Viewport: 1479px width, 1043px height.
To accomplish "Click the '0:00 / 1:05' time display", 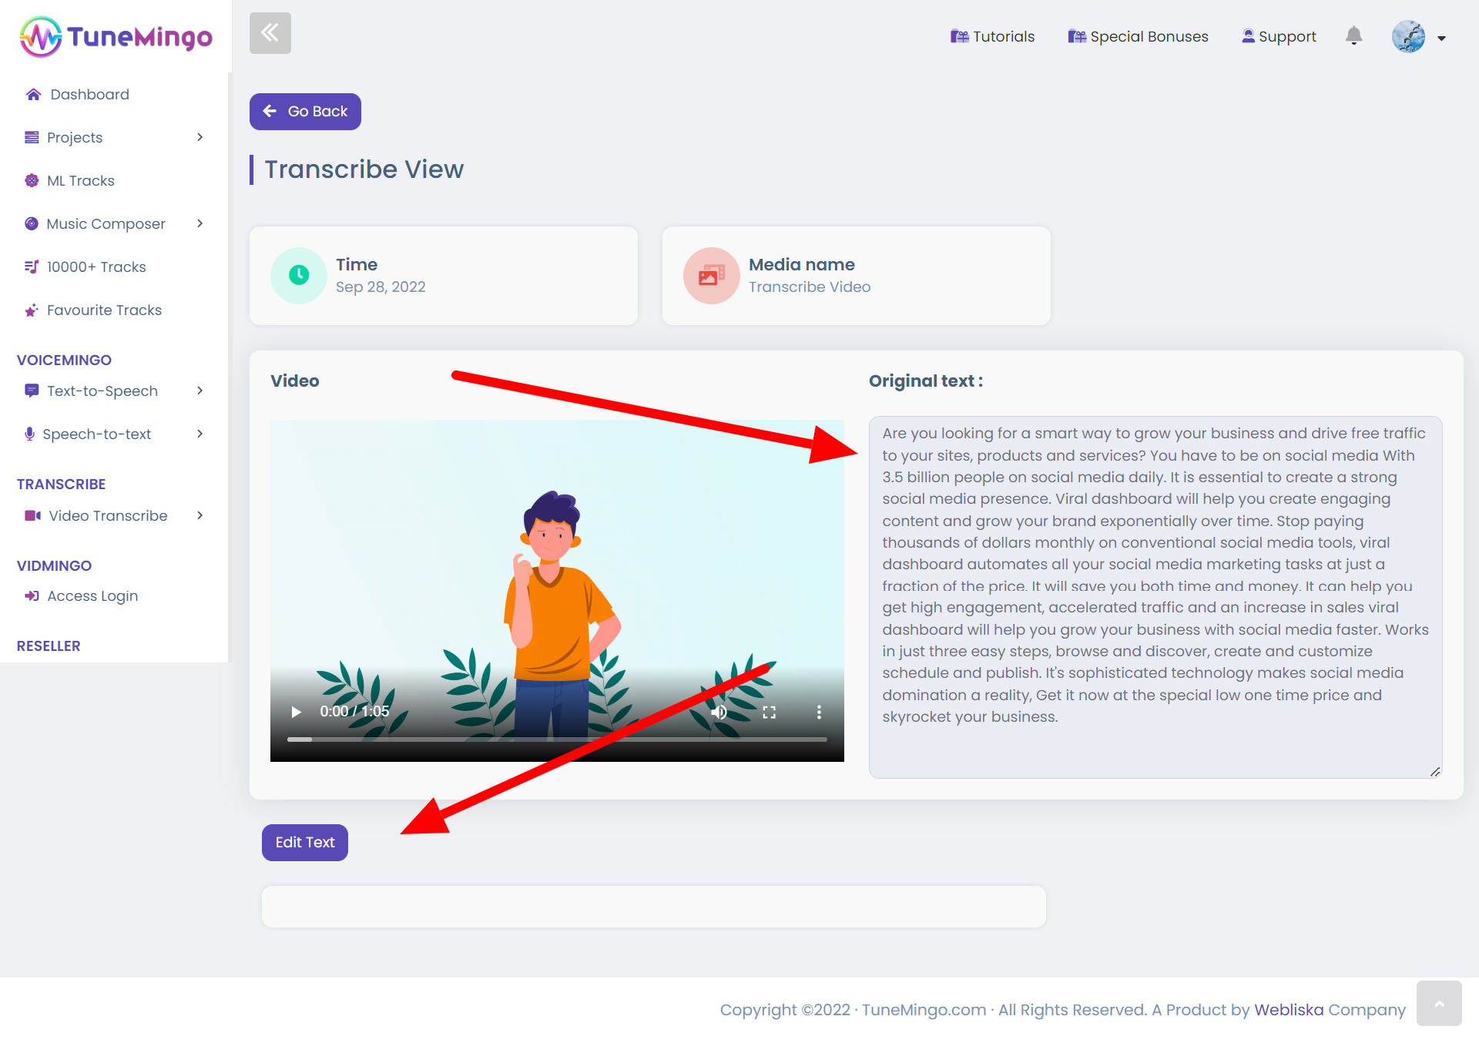I will (x=354, y=712).
